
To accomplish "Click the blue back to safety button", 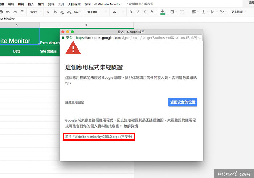I will click(183, 102).
